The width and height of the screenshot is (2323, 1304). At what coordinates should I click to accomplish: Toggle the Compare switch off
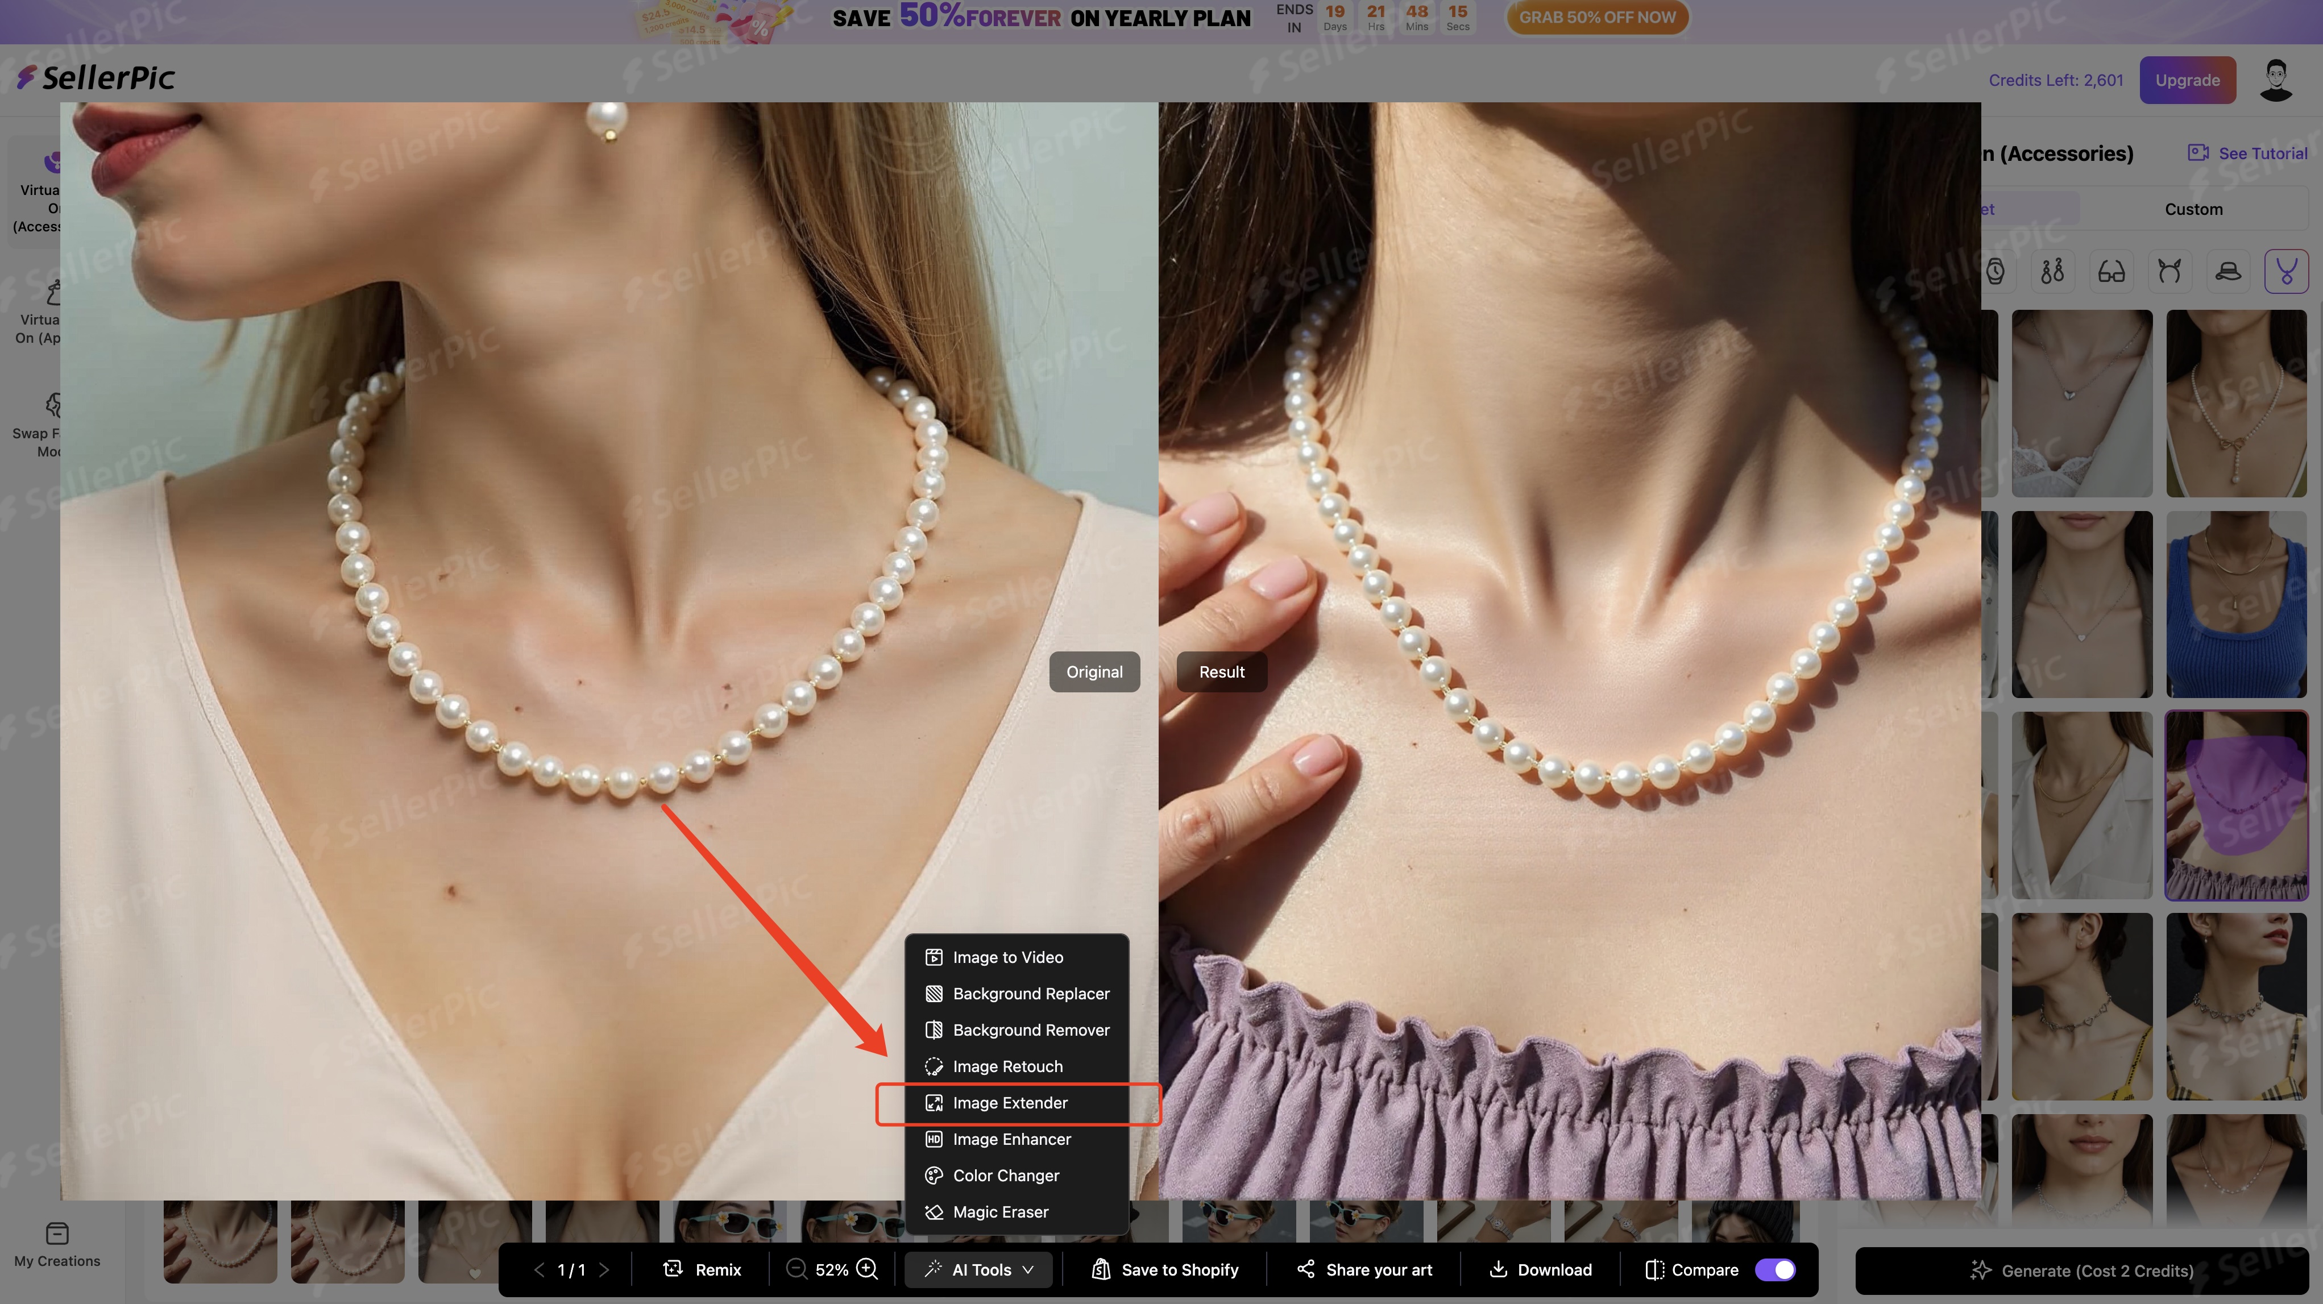click(1775, 1270)
